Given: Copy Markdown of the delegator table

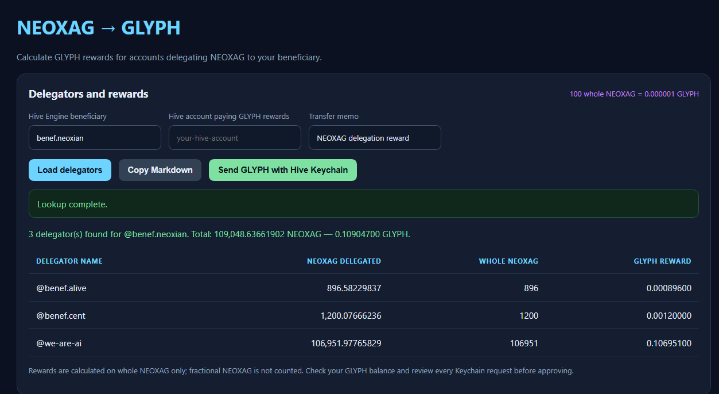Looking at the screenshot, I should (160, 170).
